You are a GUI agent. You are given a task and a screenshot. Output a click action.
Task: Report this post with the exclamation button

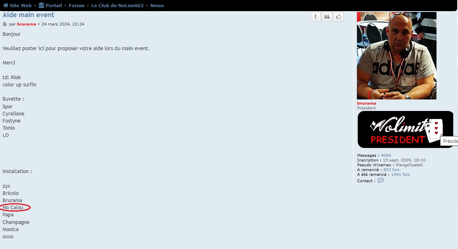[x=316, y=17]
